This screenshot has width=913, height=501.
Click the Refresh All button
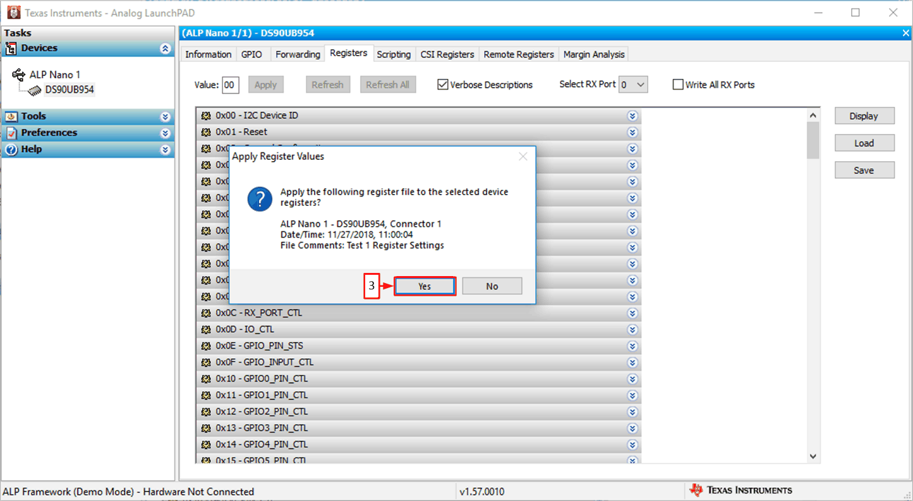pyautogui.click(x=388, y=85)
